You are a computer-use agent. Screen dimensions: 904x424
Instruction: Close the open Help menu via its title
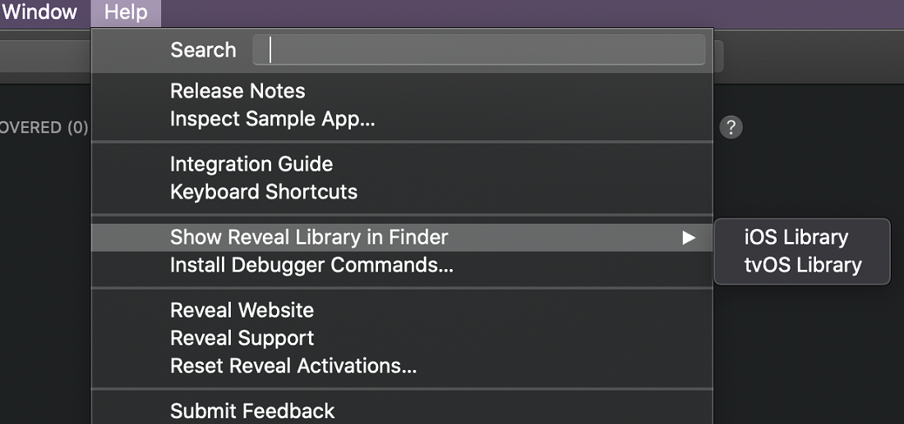click(126, 12)
